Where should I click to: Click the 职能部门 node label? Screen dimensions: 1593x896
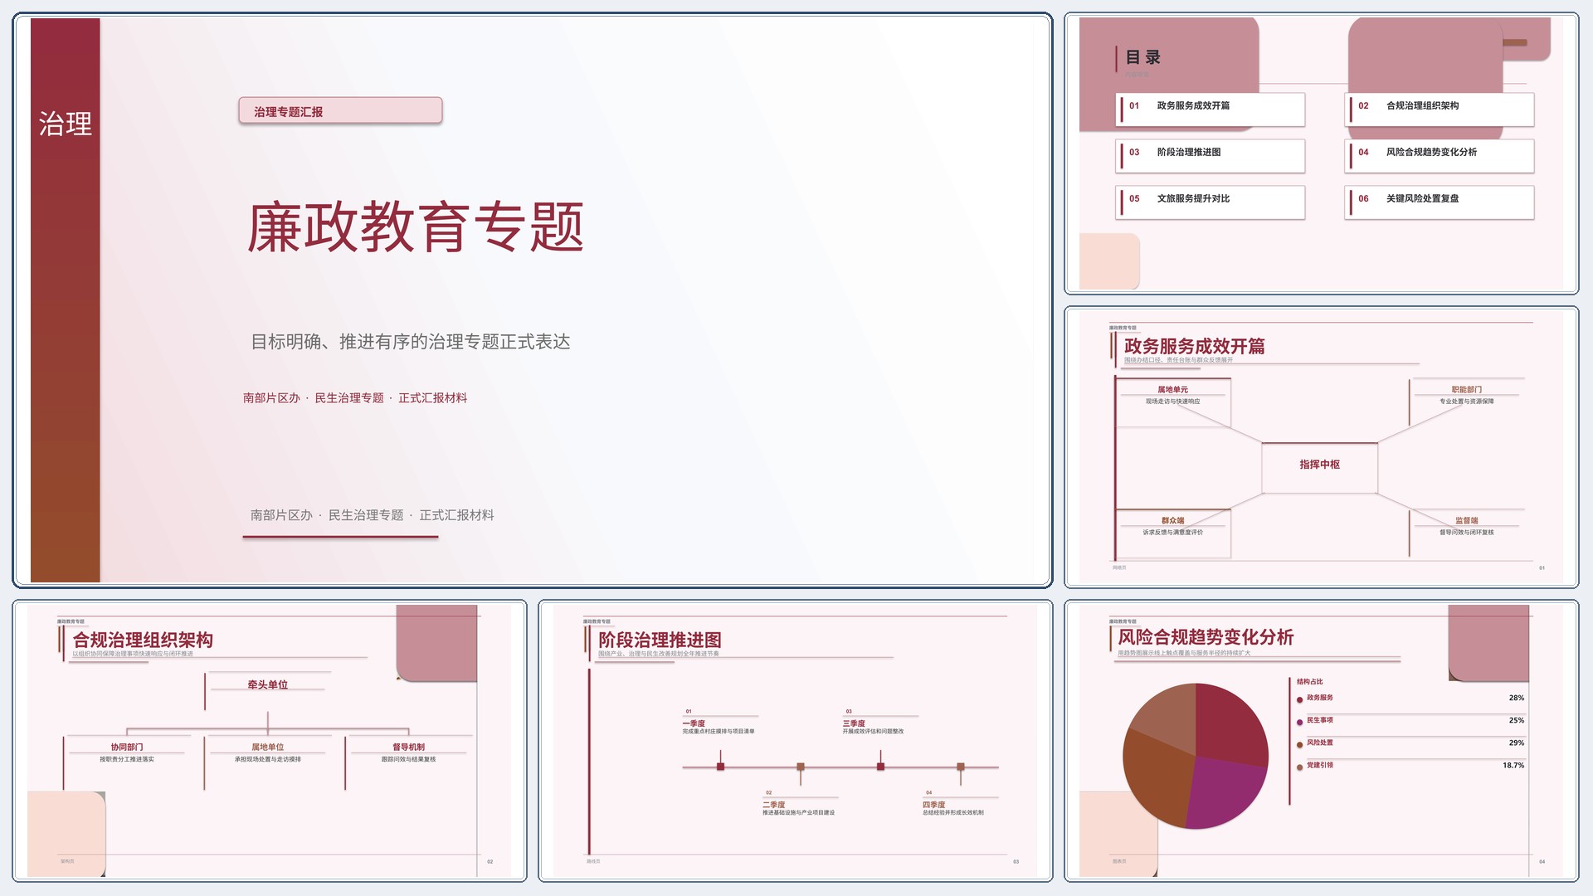coord(1466,389)
